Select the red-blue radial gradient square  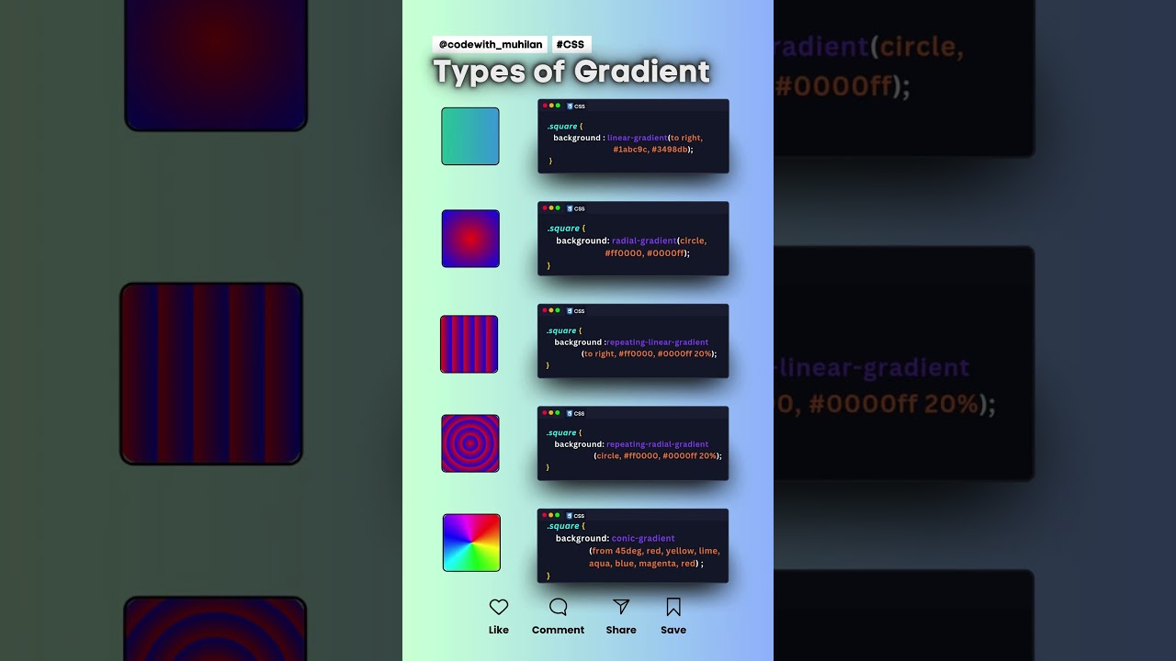(470, 239)
